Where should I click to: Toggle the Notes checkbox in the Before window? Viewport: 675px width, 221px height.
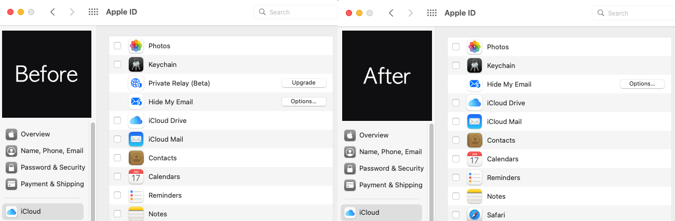(x=117, y=214)
